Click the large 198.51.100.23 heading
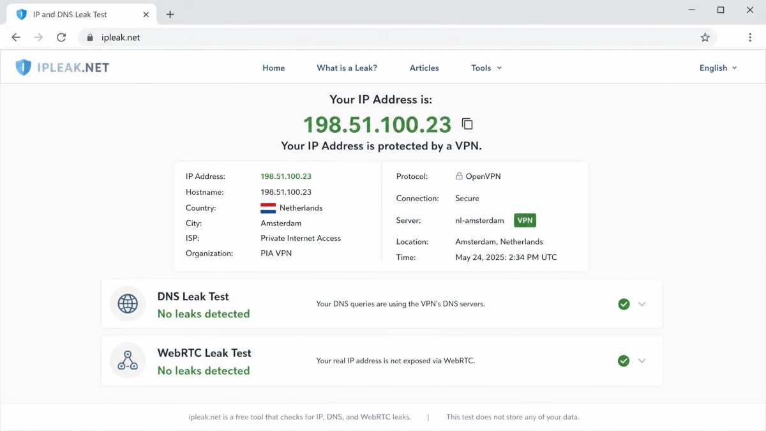 tap(377, 125)
